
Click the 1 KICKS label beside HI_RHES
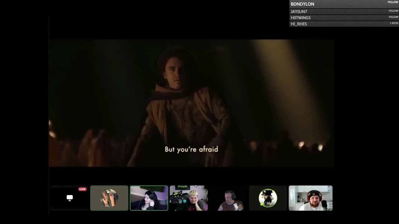click(x=394, y=23)
